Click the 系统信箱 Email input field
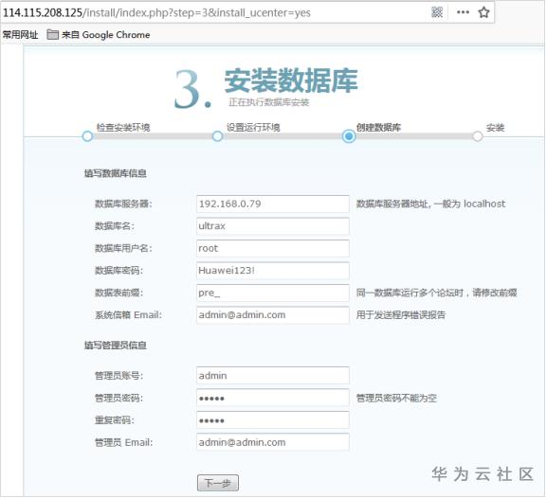The image size is (546, 498). tap(273, 315)
